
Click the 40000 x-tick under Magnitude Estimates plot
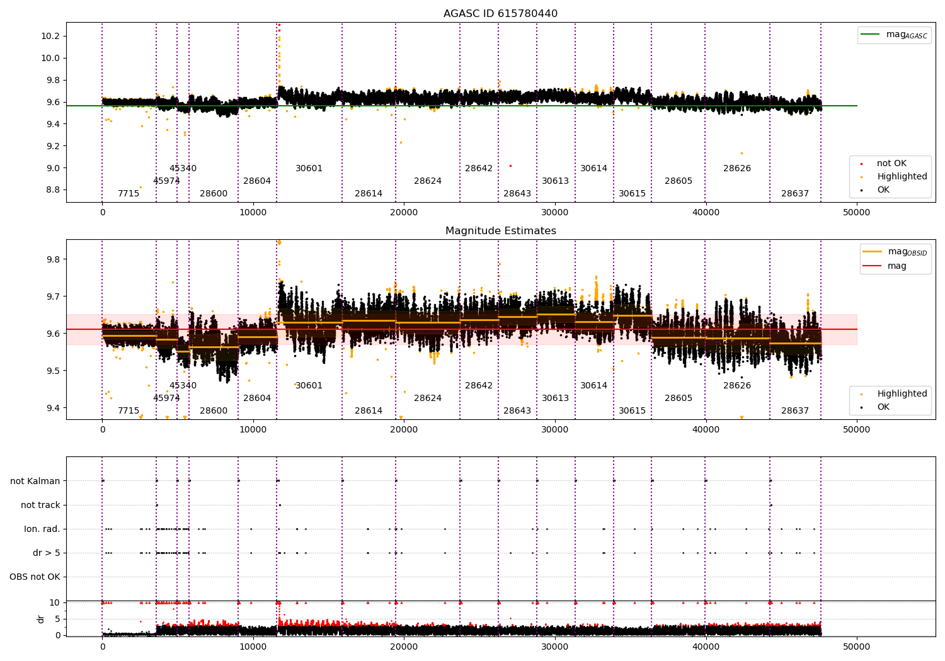pyautogui.click(x=706, y=430)
